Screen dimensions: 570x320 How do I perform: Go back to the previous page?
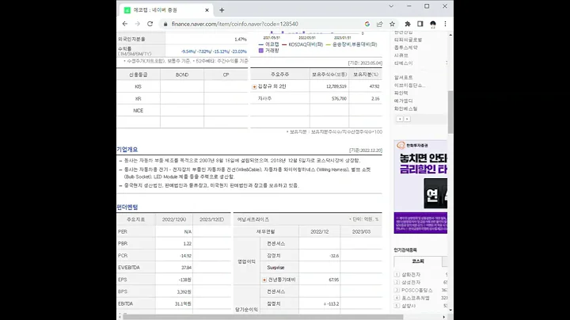[125, 24]
